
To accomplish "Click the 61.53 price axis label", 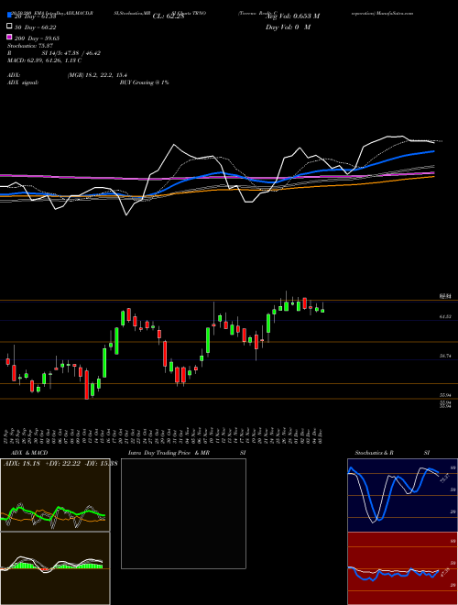I will coord(445,316).
